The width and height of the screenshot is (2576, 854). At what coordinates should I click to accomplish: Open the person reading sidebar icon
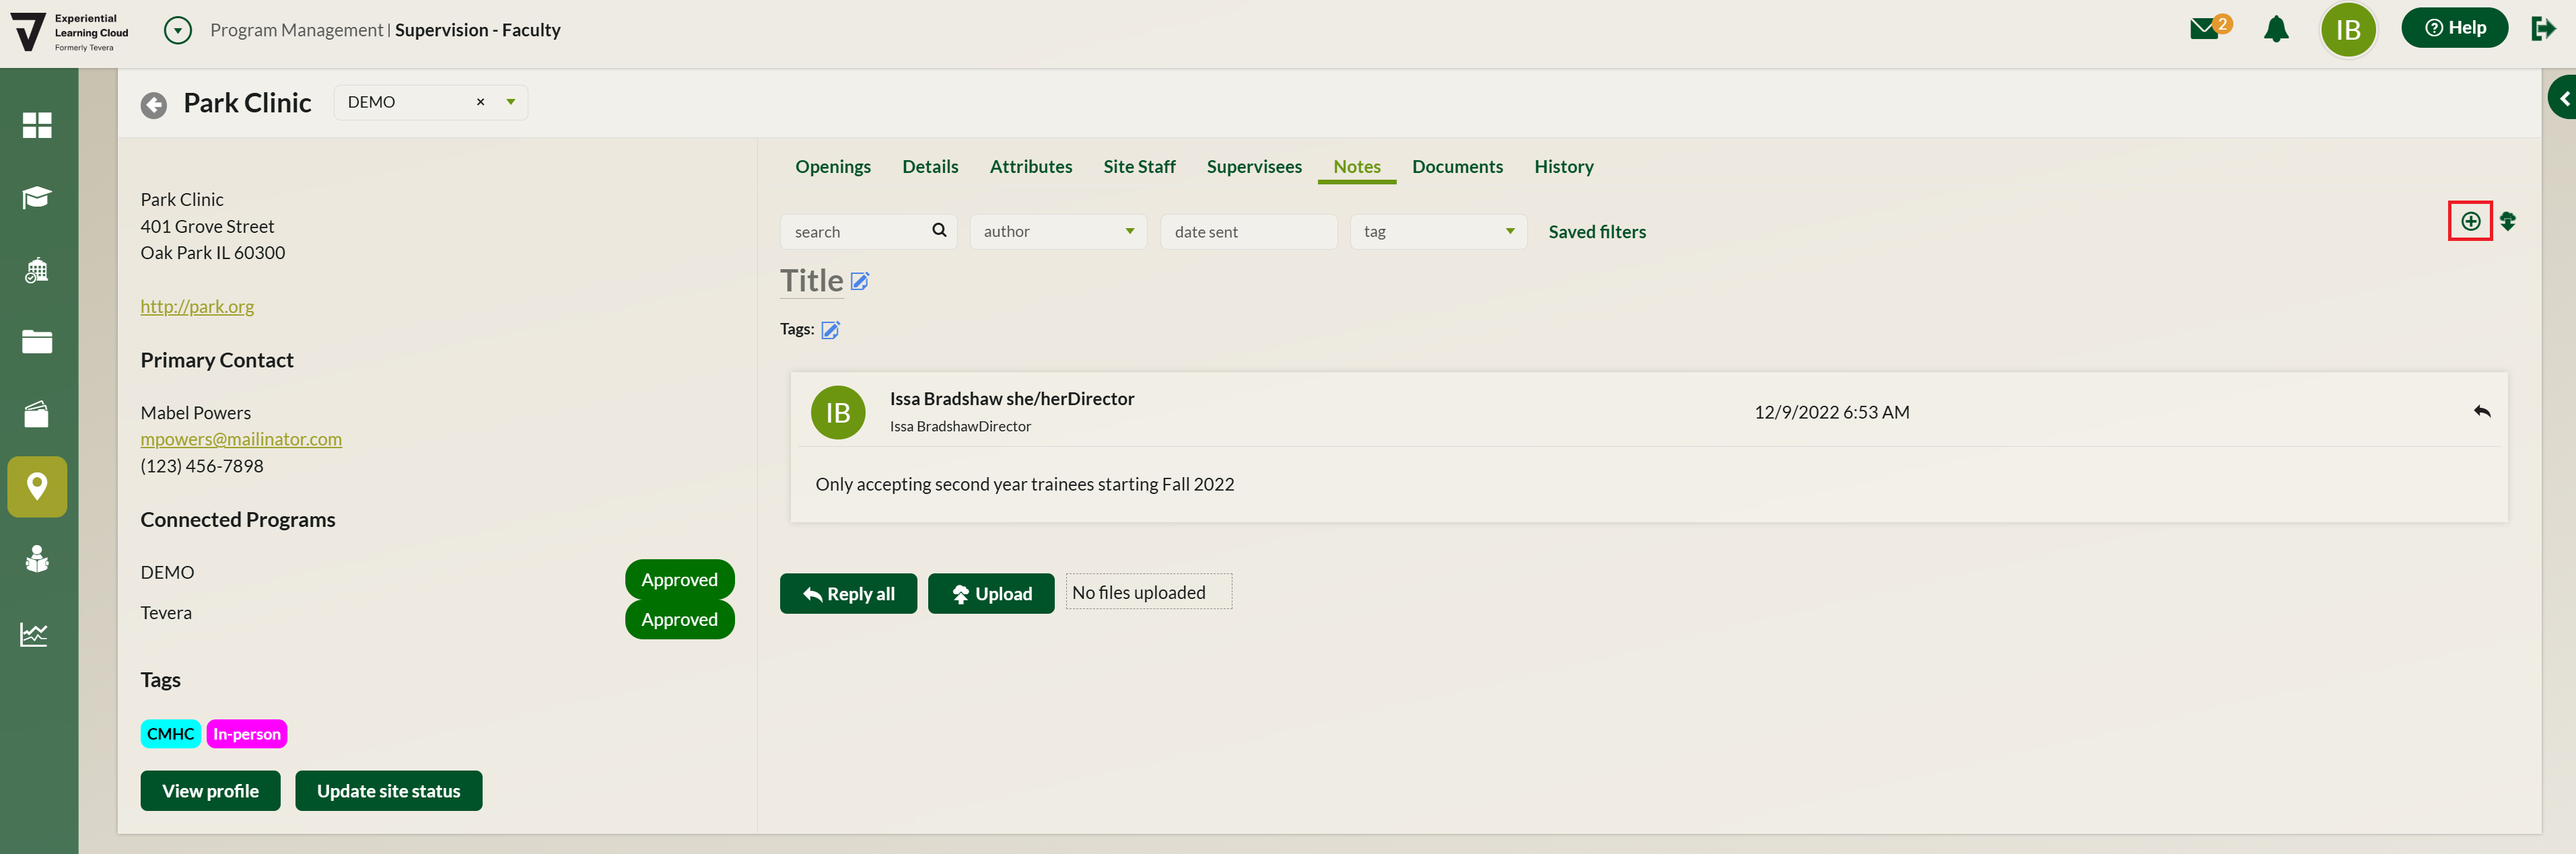tap(37, 559)
